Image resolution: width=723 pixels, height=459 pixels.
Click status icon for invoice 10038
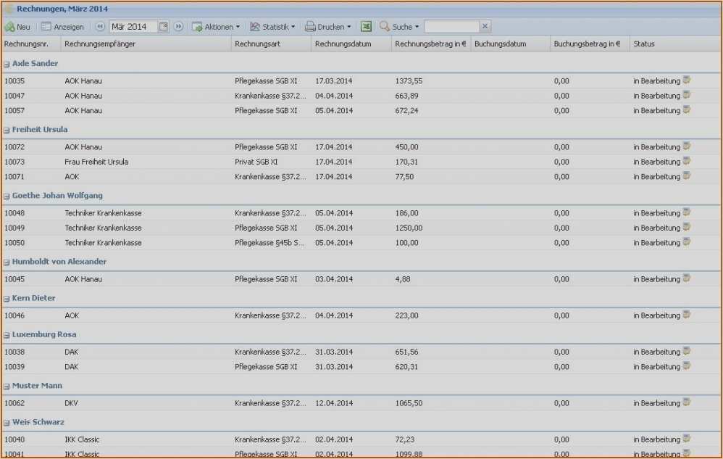(x=687, y=351)
